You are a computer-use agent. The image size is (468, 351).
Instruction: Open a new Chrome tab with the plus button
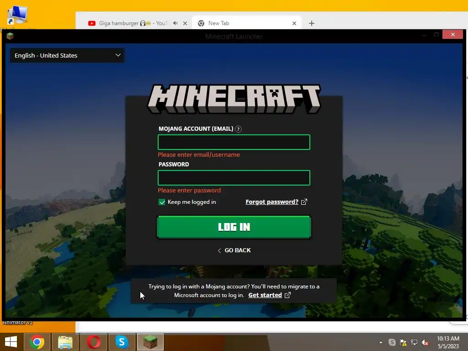312,23
